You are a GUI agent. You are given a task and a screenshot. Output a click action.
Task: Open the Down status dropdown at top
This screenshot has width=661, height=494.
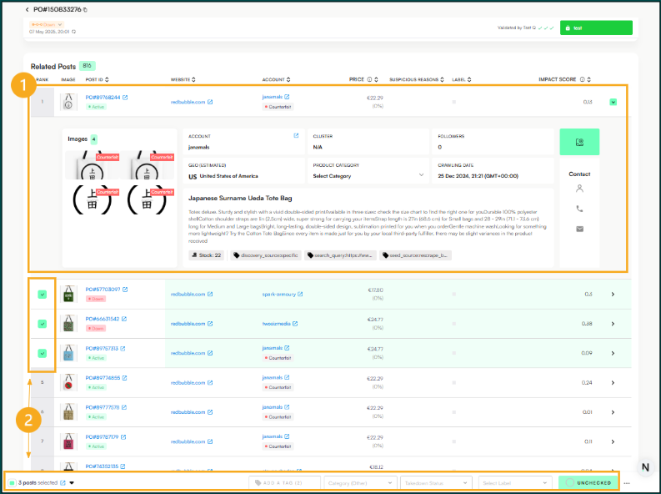tap(47, 24)
